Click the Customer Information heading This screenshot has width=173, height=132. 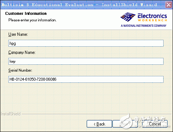pos(26,13)
